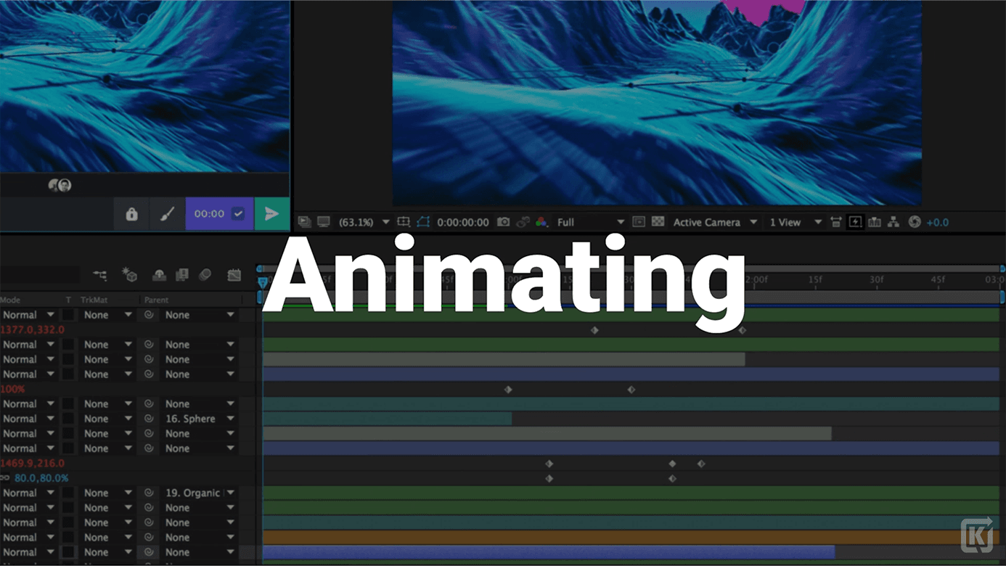Click the primary viewer monitor icon
Screen dimensions: 1006x566
pos(324,222)
